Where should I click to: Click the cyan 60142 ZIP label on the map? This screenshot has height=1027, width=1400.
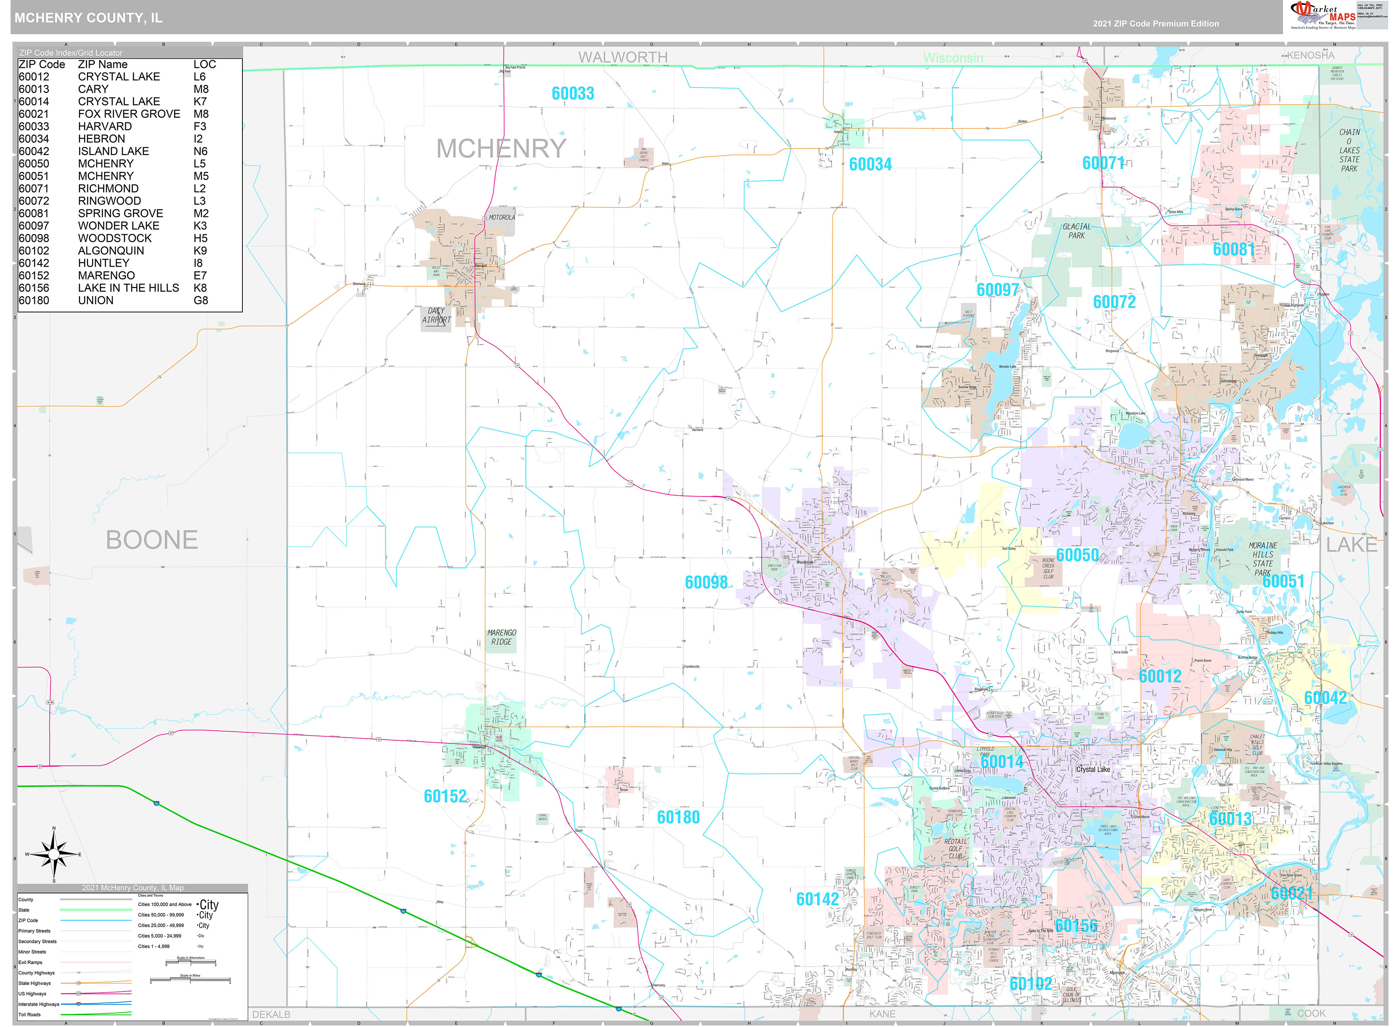817,899
